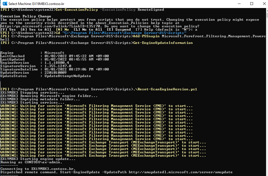Click LastChecked value '01/02/2022 09:45:22 AM'
268x176 pixels.
click(x=69, y=56)
